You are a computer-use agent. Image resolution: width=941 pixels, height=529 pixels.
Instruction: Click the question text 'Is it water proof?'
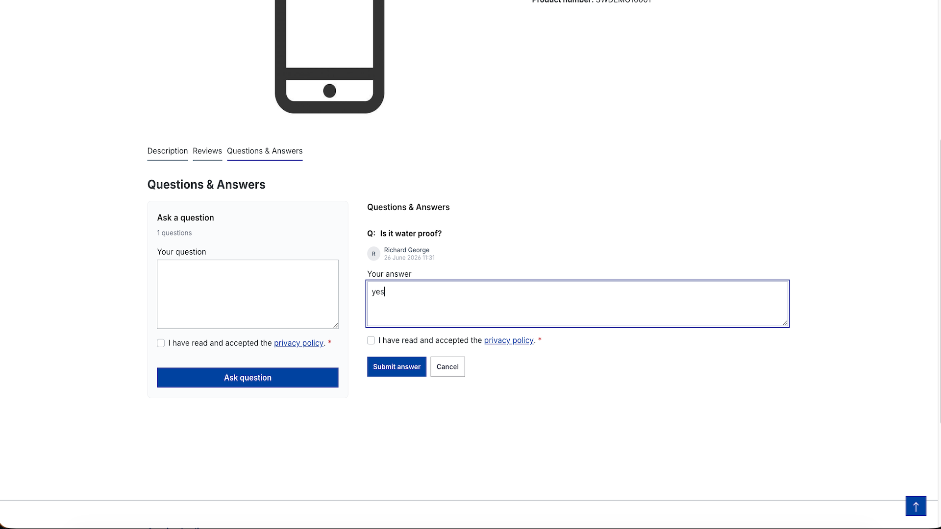pyautogui.click(x=411, y=234)
